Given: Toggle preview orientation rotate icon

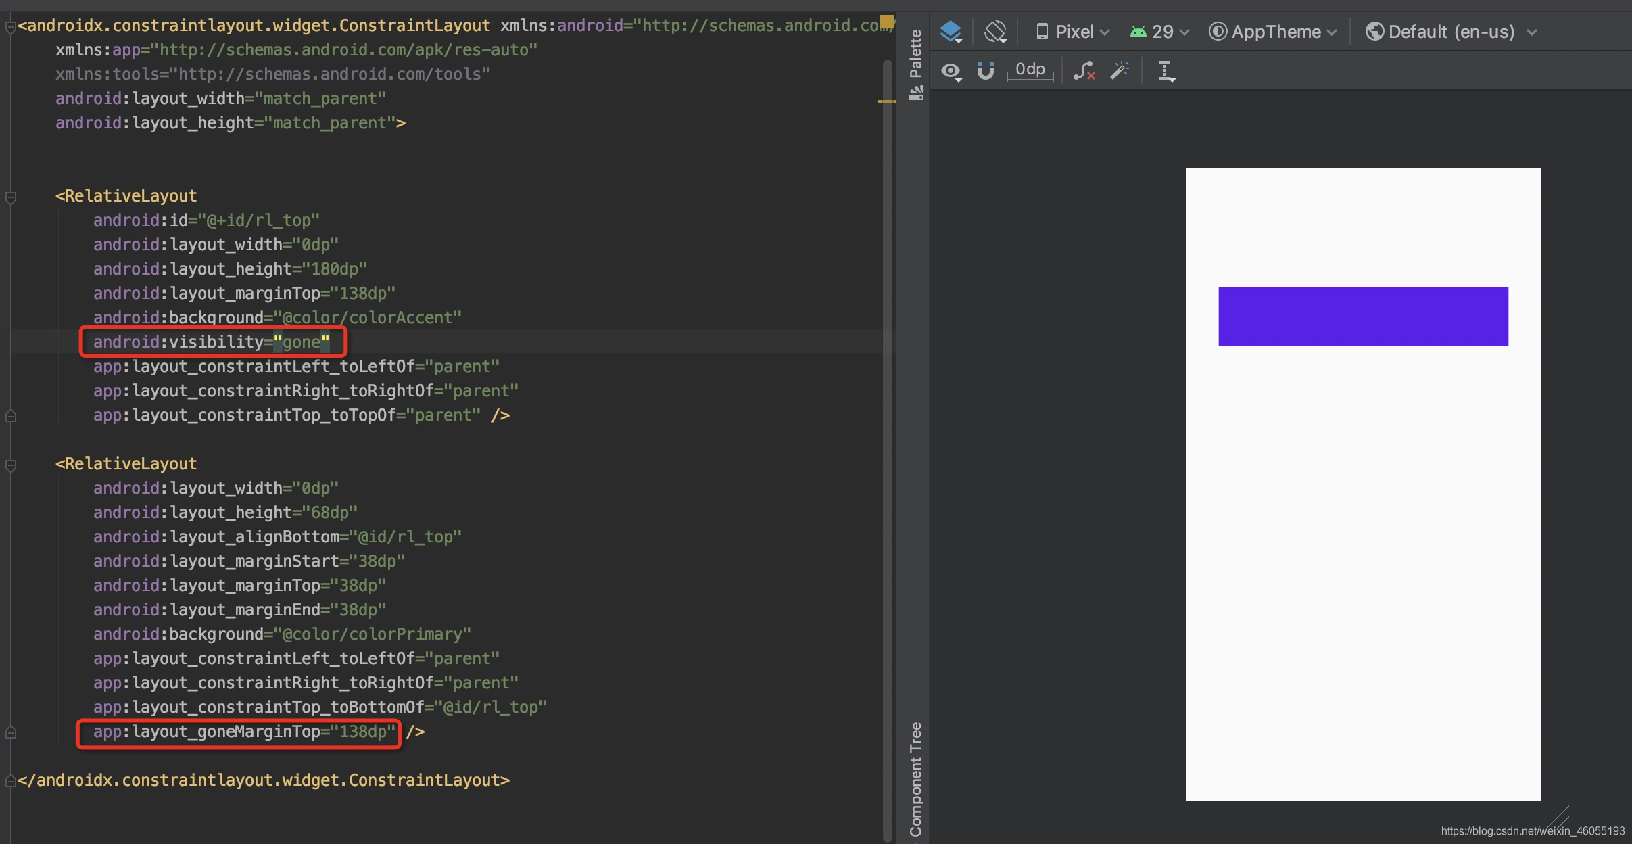Looking at the screenshot, I should tap(995, 32).
